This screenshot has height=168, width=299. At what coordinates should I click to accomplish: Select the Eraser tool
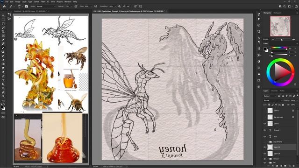[3, 60]
